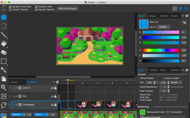
Task: Select the eraser tool
Action: (x=4, y=52)
